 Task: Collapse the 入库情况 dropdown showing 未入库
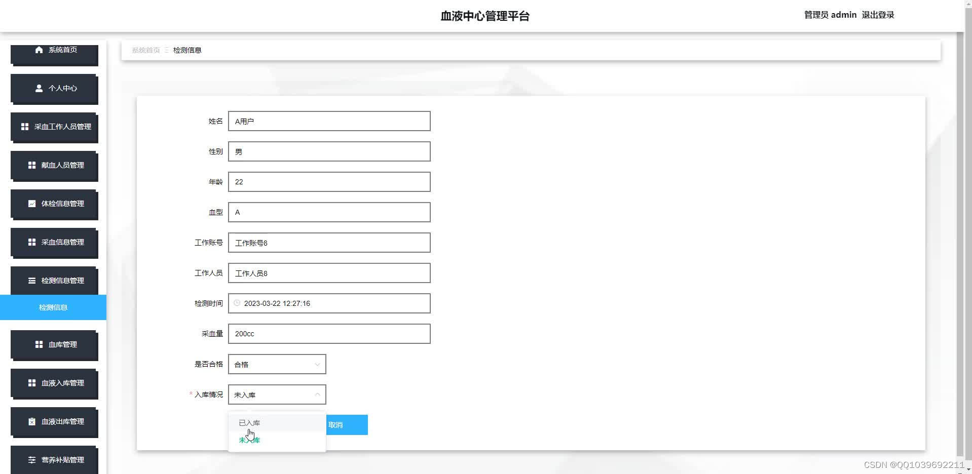(277, 394)
